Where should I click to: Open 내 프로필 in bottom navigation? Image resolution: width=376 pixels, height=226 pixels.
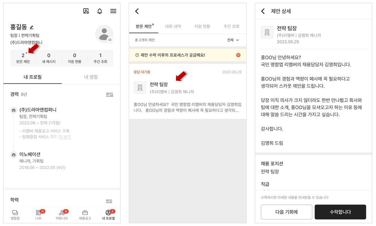108,215
